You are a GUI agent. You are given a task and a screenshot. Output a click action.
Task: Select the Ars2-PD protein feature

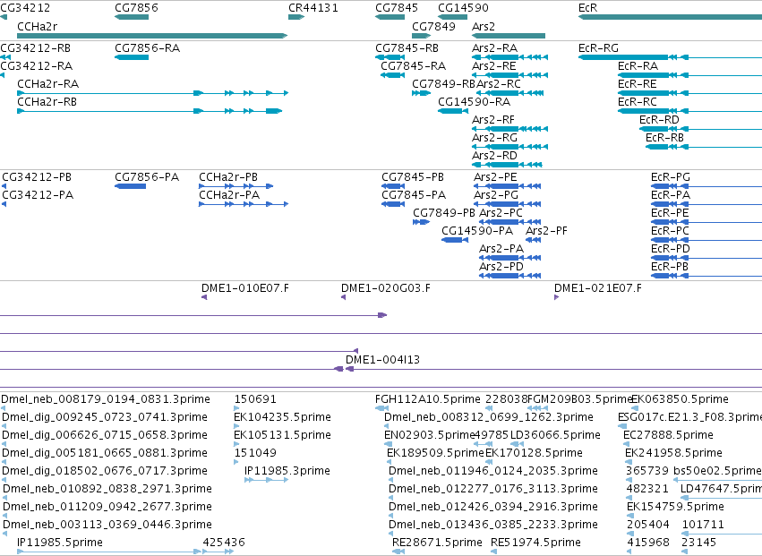point(509,276)
